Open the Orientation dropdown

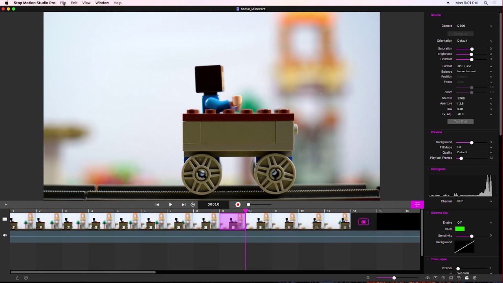[474, 41]
